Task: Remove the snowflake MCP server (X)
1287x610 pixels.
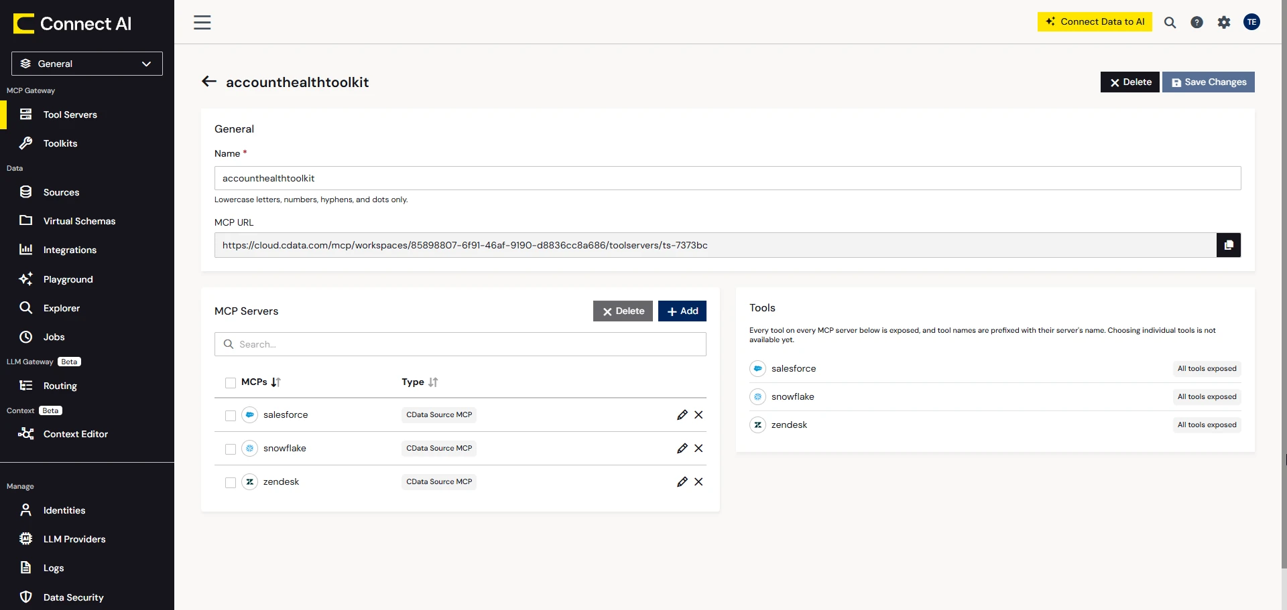Action: coord(698,448)
